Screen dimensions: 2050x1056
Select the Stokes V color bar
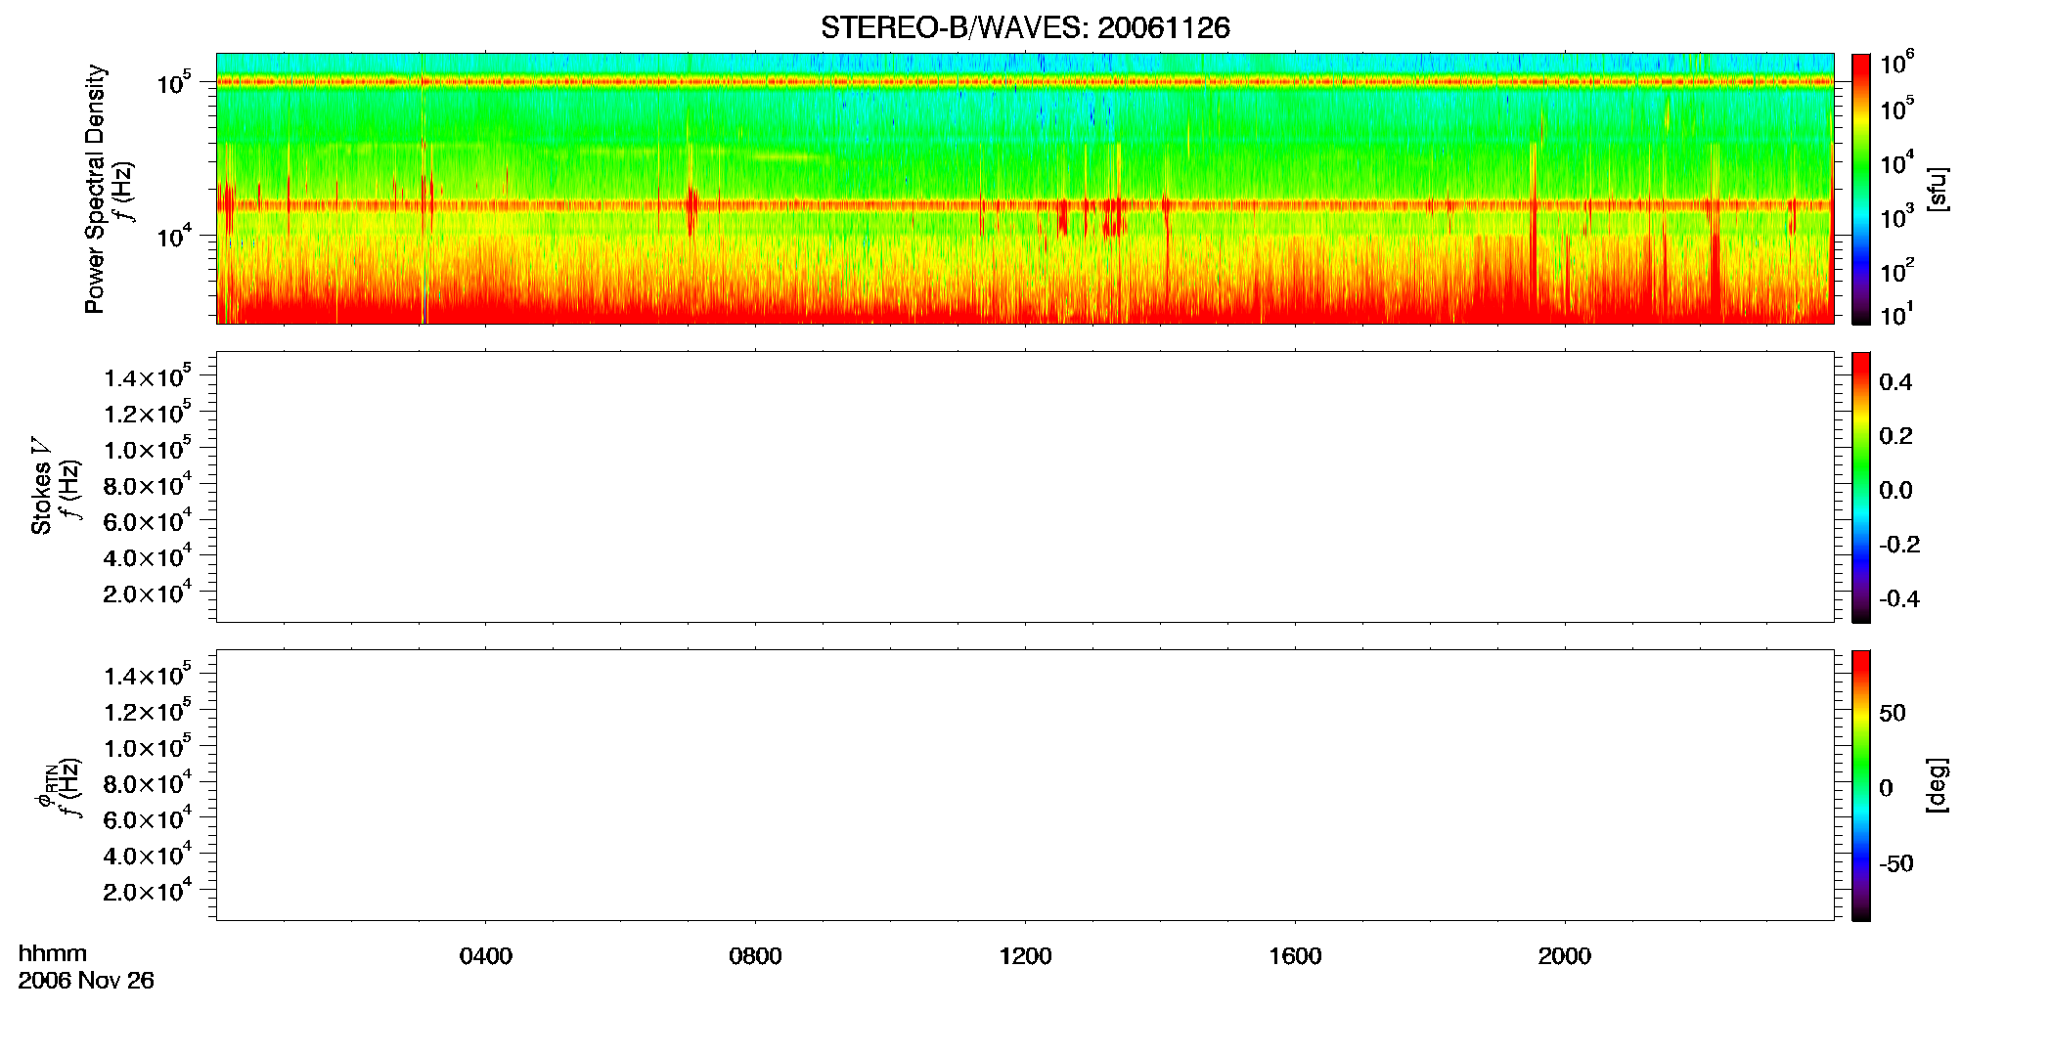[x=1861, y=487]
